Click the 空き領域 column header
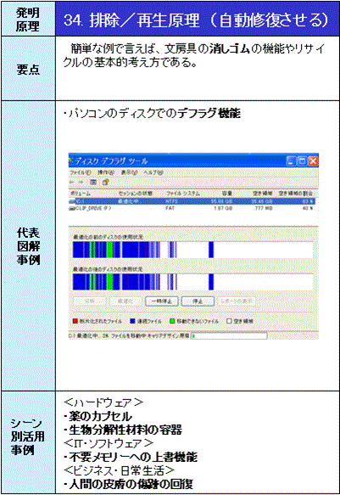The height and width of the screenshot is (495, 340). tap(263, 194)
